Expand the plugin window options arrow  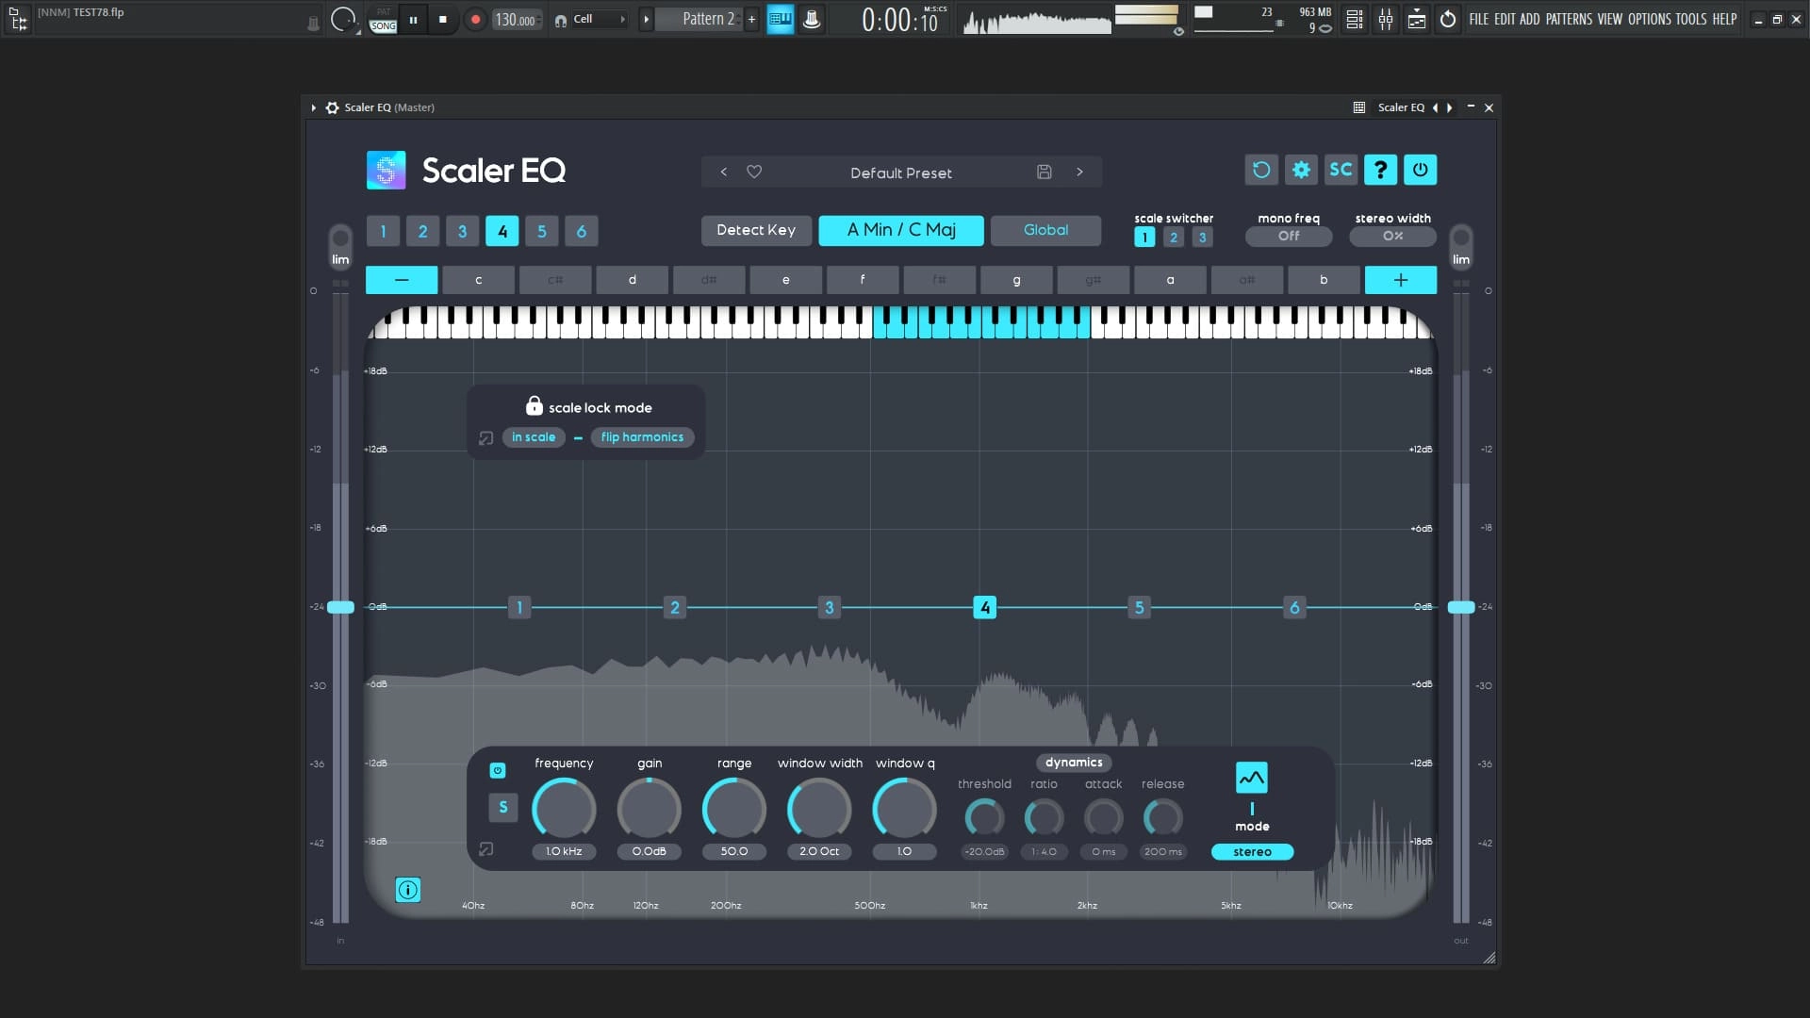[313, 107]
